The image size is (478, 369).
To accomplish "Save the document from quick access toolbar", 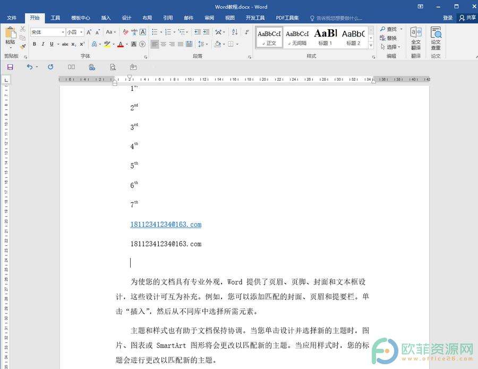I will coord(10,67).
